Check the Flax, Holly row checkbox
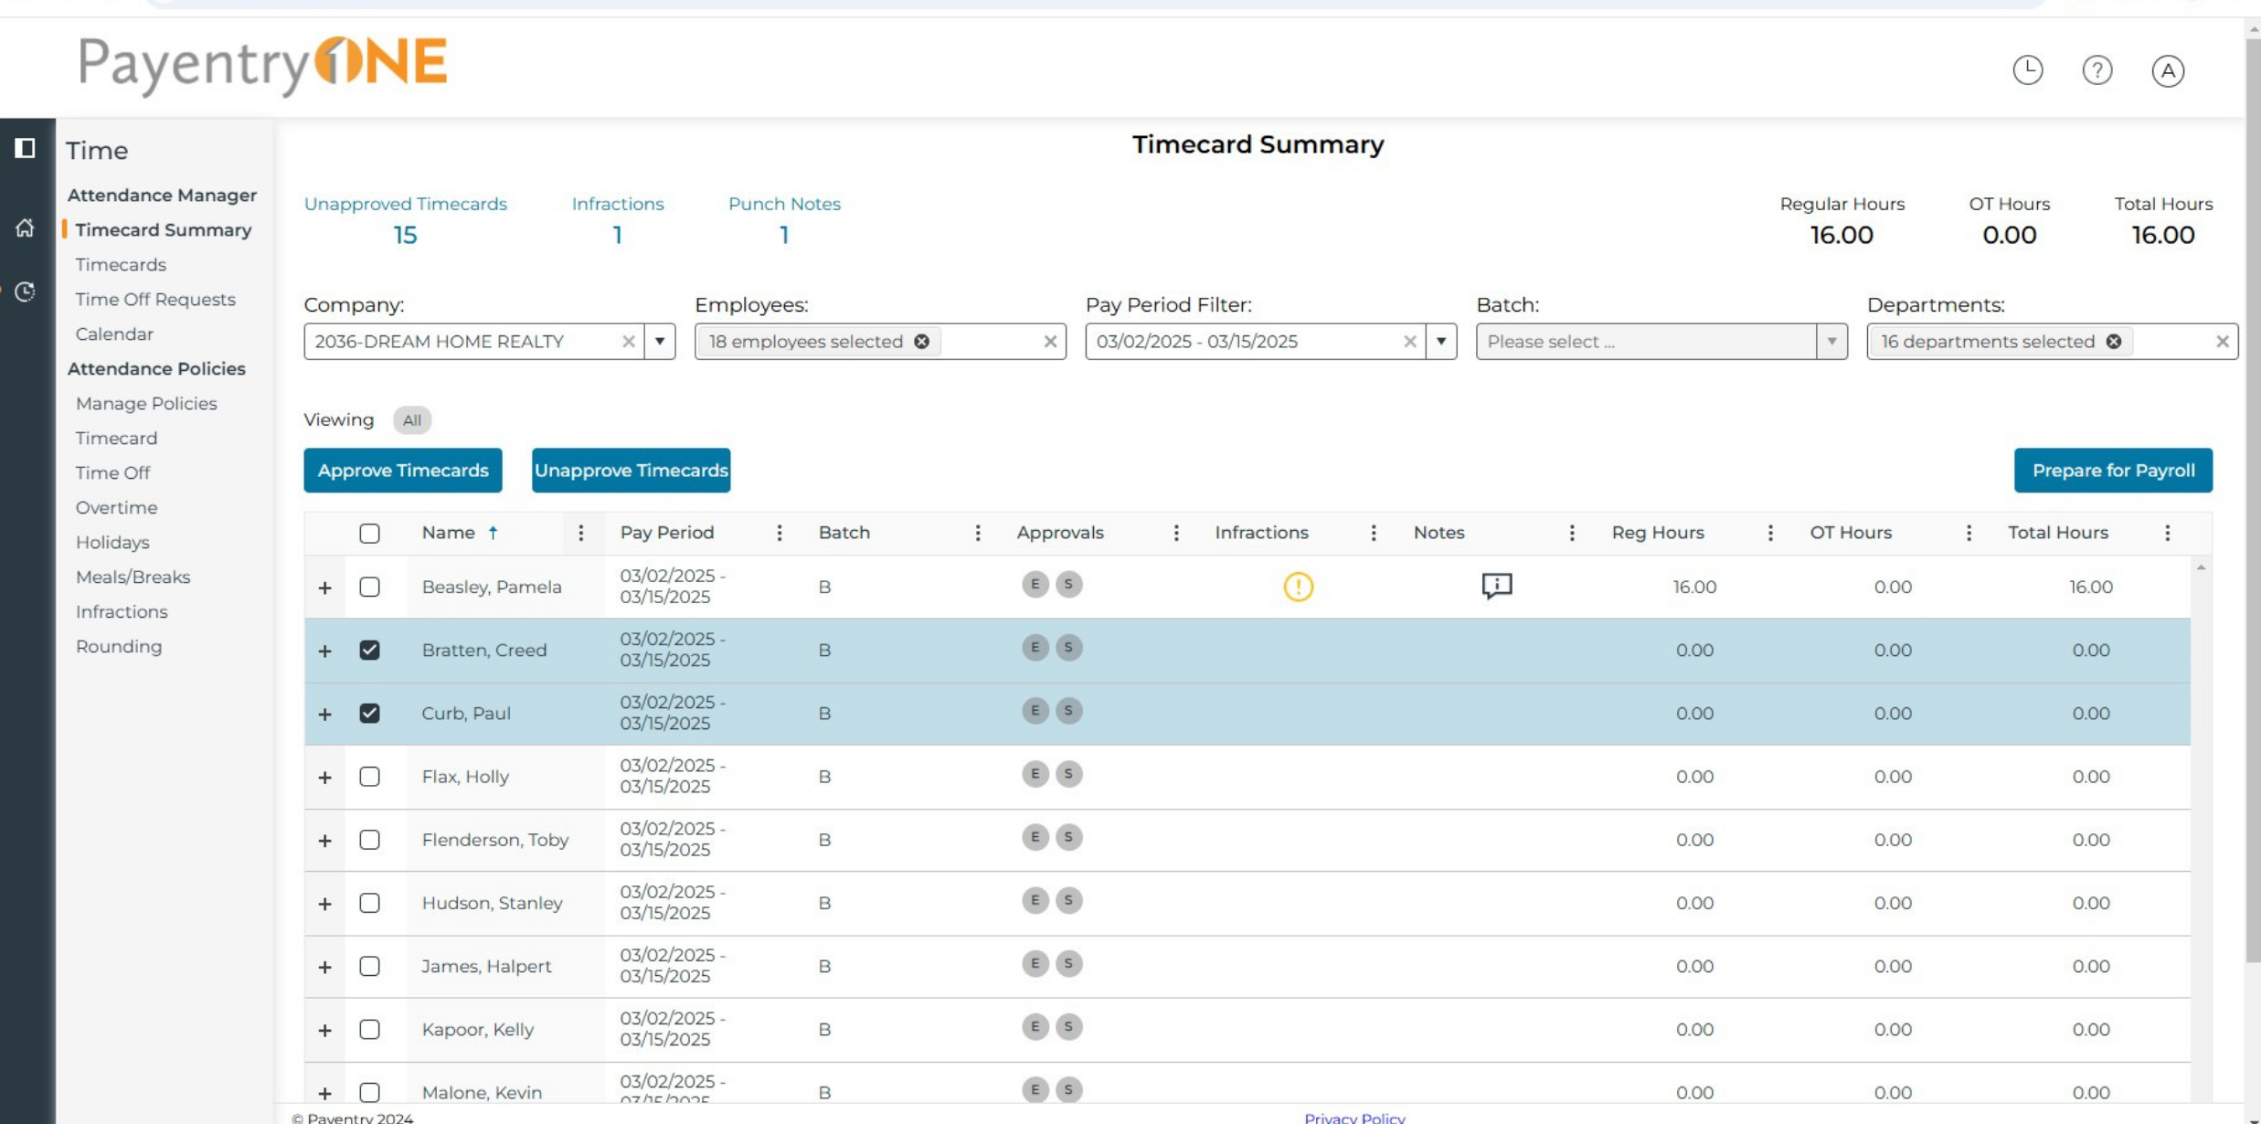Screen dimensions: 2261x1124 pyautogui.click(x=369, y=777)
